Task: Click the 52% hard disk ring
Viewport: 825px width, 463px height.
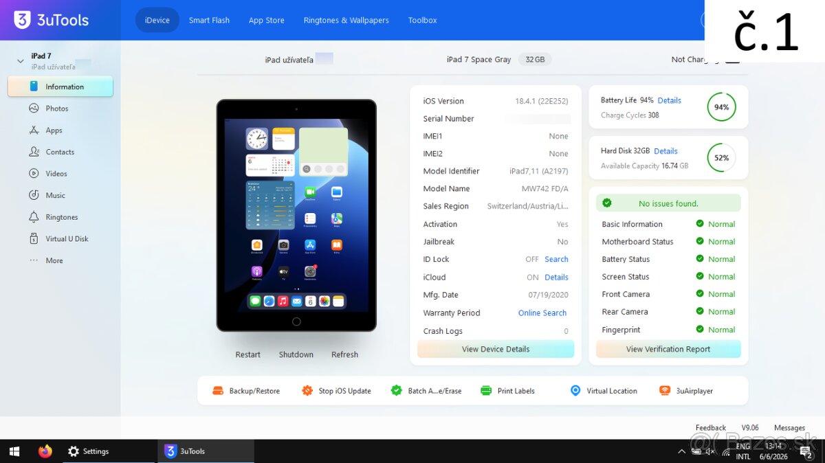Action: [x=721, y=157]
